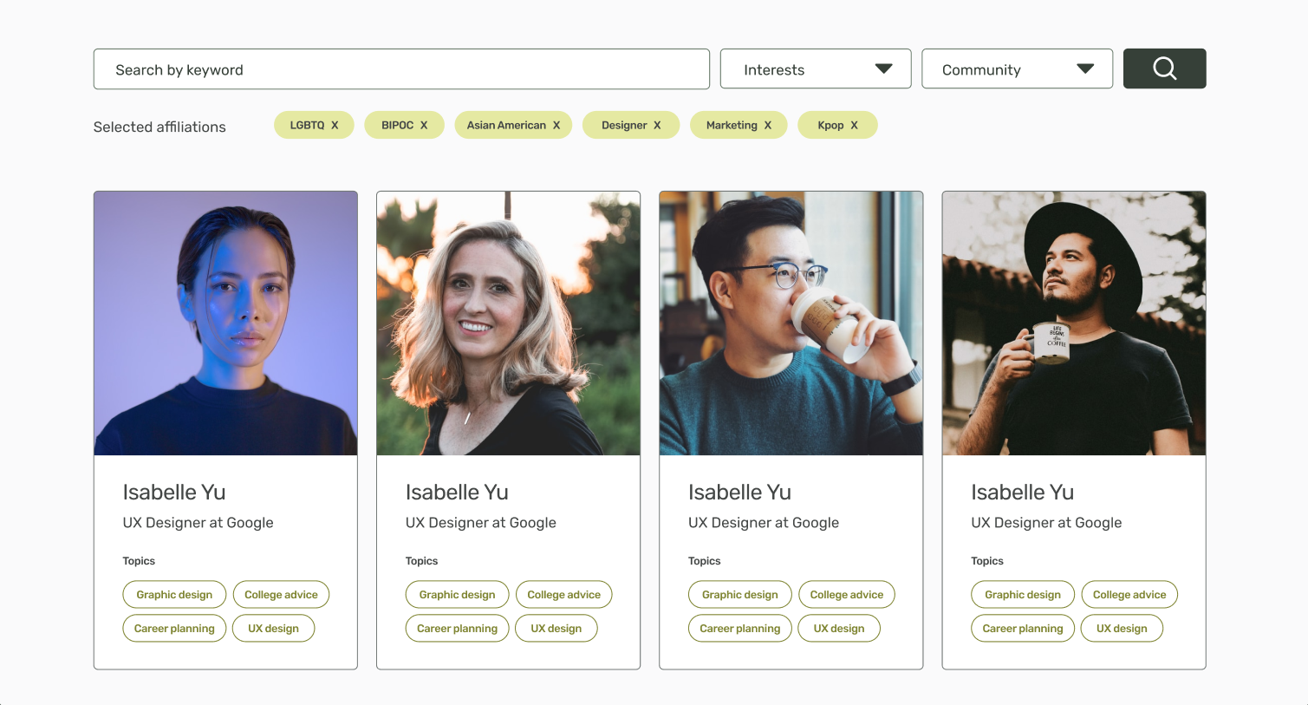Image resolution: width=1308 pixels, height=705 pixels.
Task: Open the Community dropdown
Action: (1017, 68)
